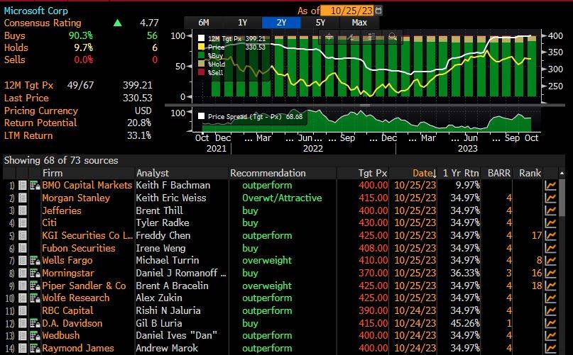Open the Morgan Stanley firm link

coord(76,198)
